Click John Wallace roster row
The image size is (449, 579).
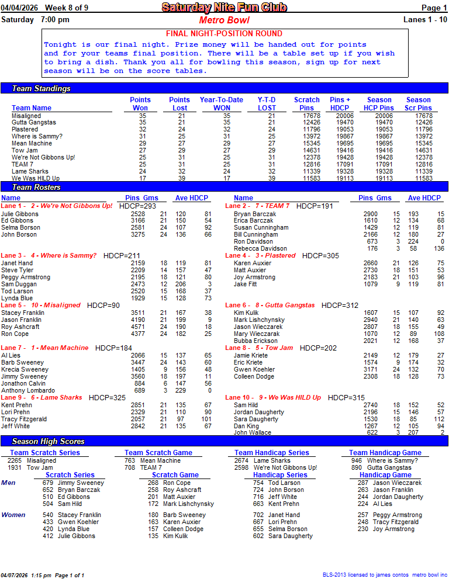[x=339, y=432]
